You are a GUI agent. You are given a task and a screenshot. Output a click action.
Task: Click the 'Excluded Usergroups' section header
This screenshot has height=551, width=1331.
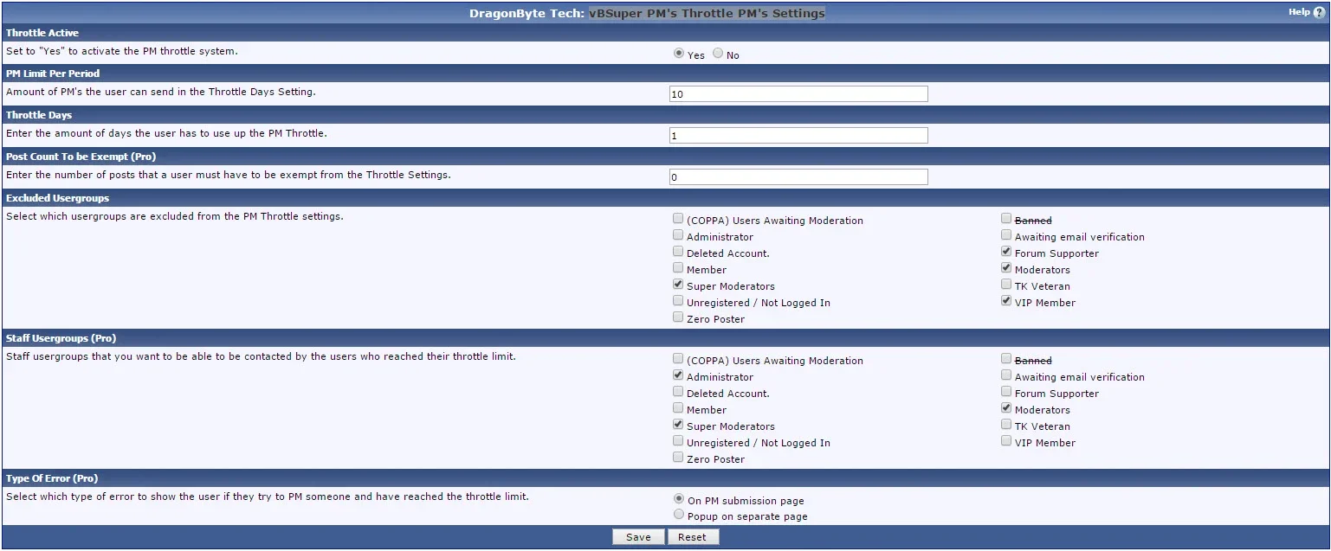57,198
